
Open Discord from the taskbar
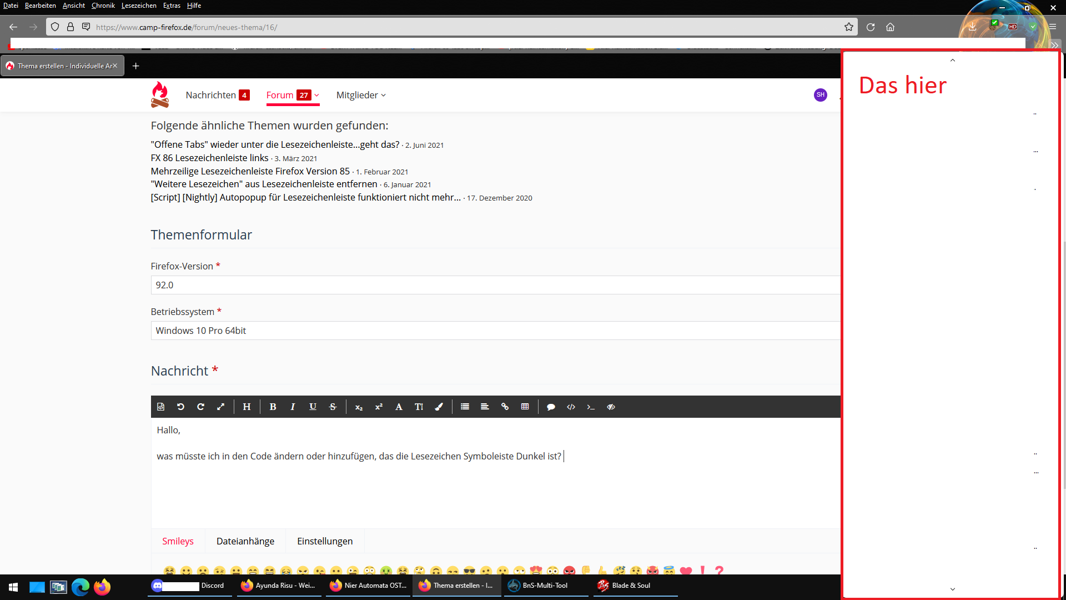[189, 586]
